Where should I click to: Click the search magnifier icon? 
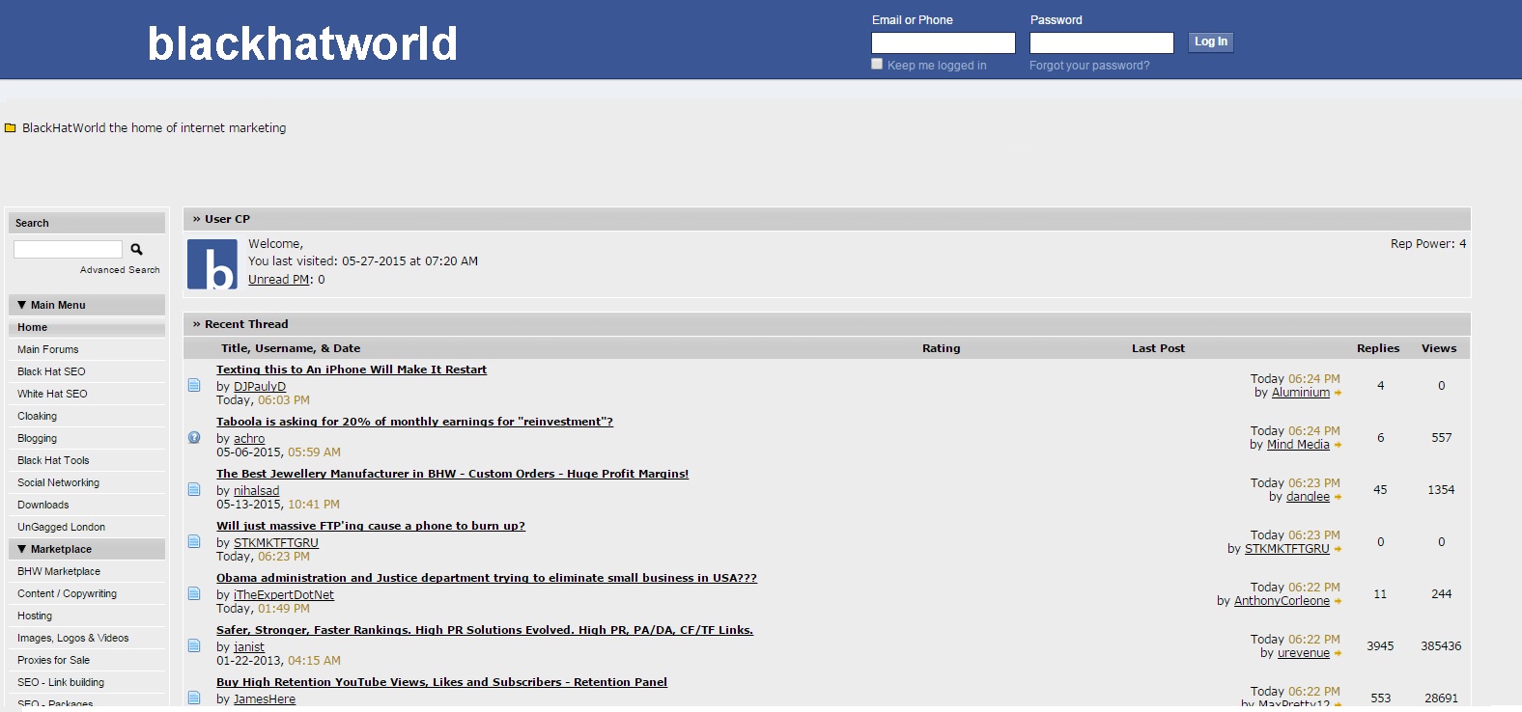tap(136, 249)
